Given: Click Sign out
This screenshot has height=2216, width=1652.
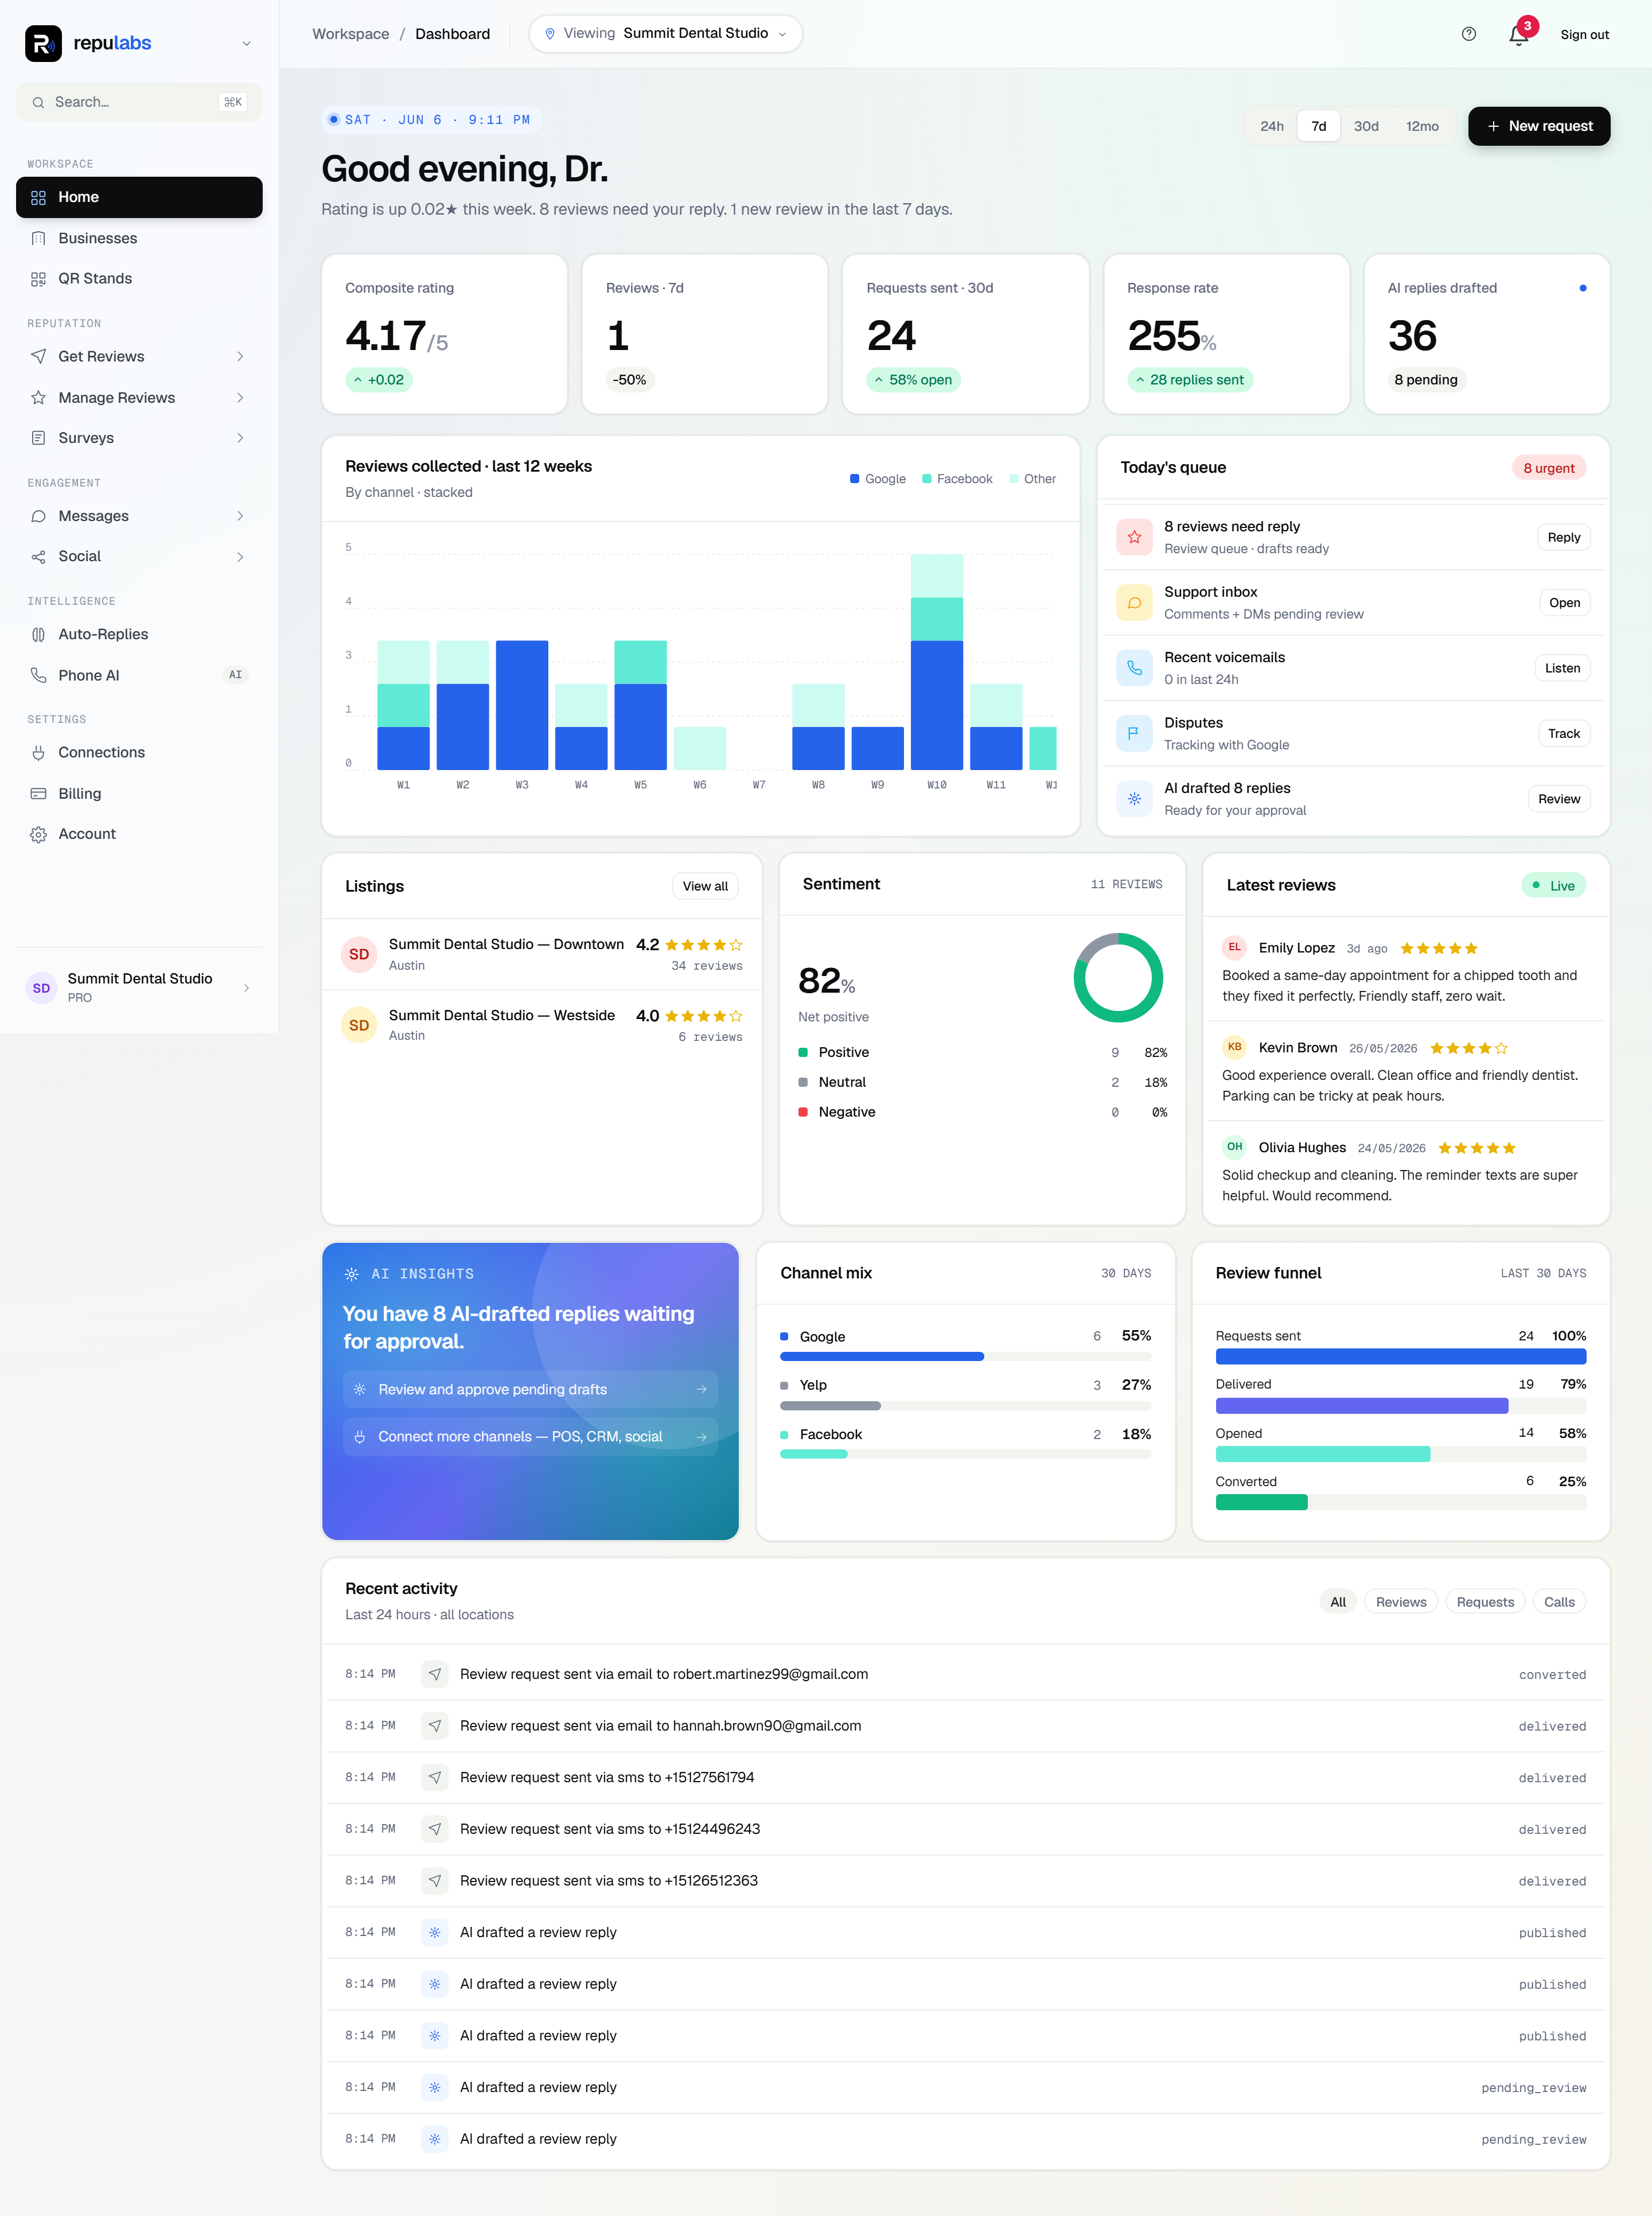Looking at the screenshot, I should point(1584,34).
